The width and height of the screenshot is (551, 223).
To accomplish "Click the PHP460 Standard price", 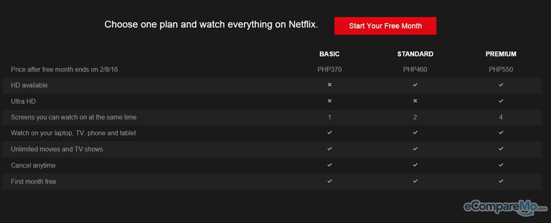I will click(415, 70).
